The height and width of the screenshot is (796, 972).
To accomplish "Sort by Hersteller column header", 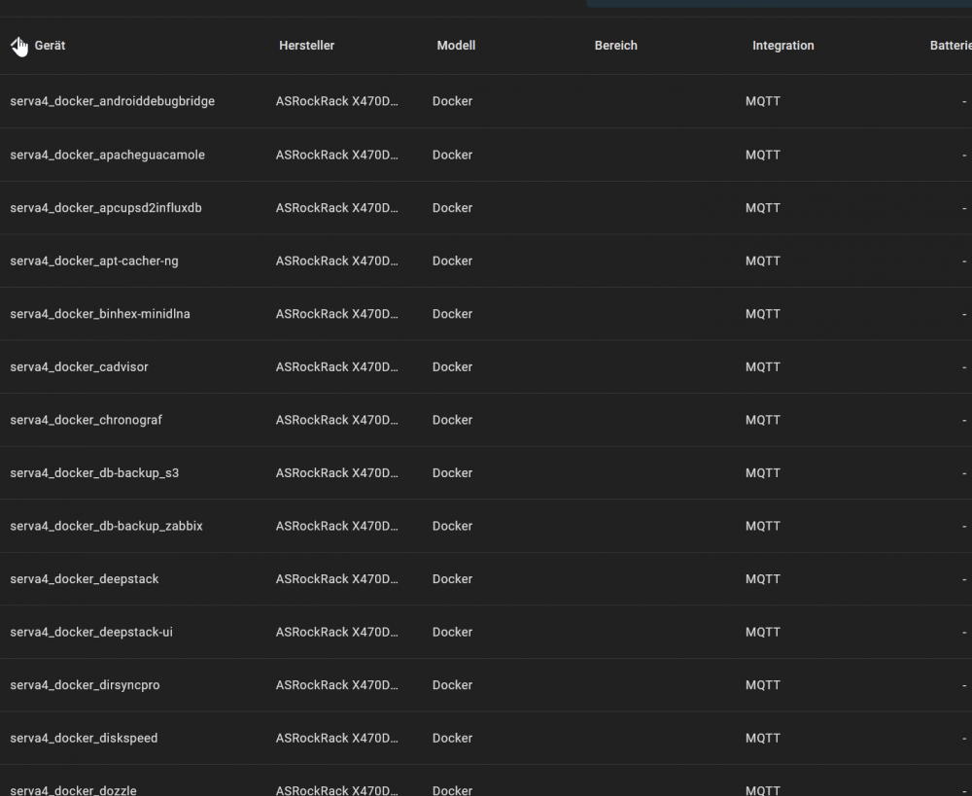I will [x=306, y=46].
